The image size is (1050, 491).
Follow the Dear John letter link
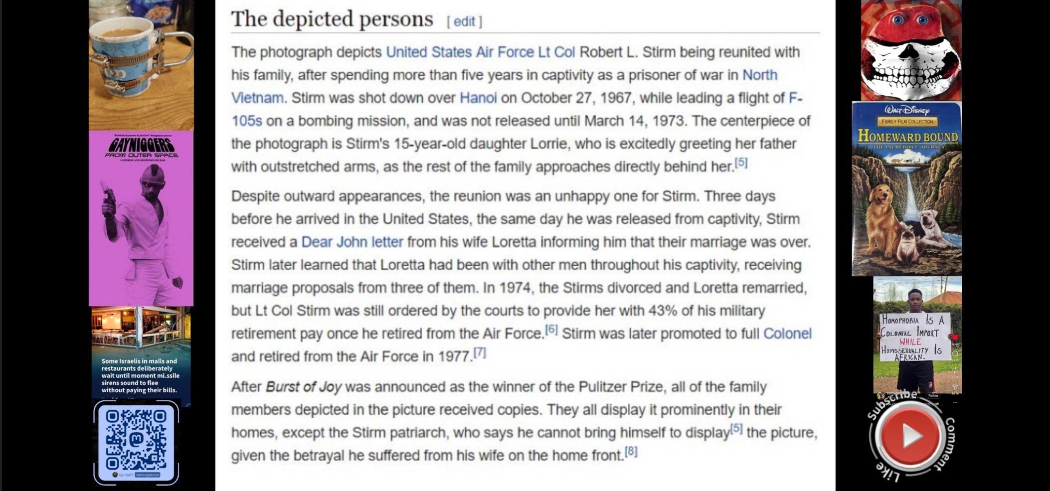point(352,242)
